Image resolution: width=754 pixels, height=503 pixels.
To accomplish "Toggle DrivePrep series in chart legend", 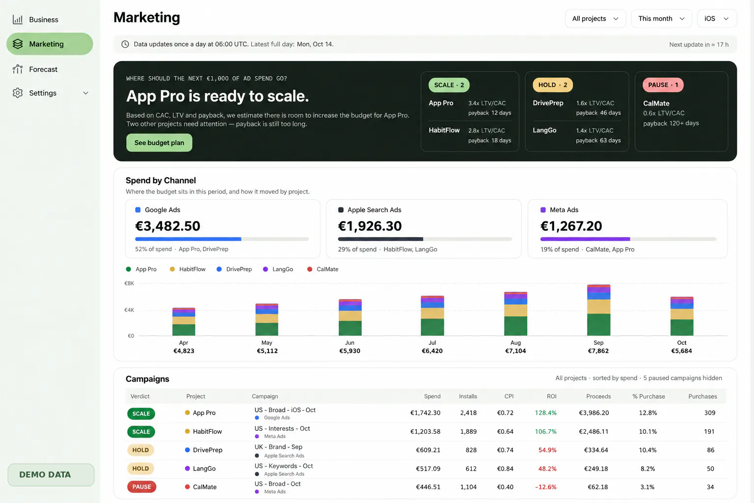I will tap(234, 269).
